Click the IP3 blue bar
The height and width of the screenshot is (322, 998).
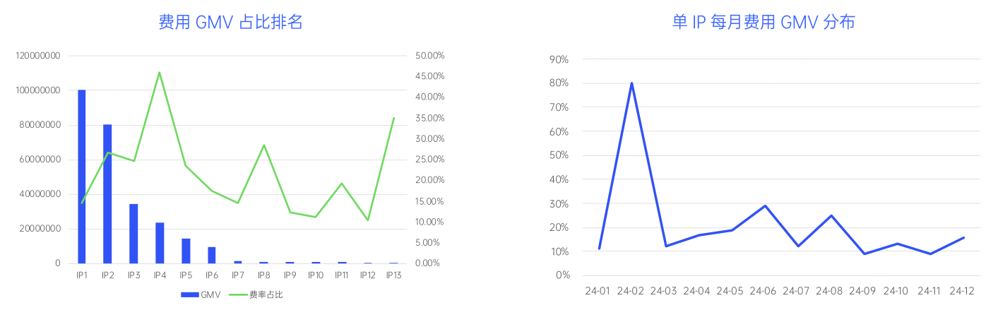pos(133,234)
